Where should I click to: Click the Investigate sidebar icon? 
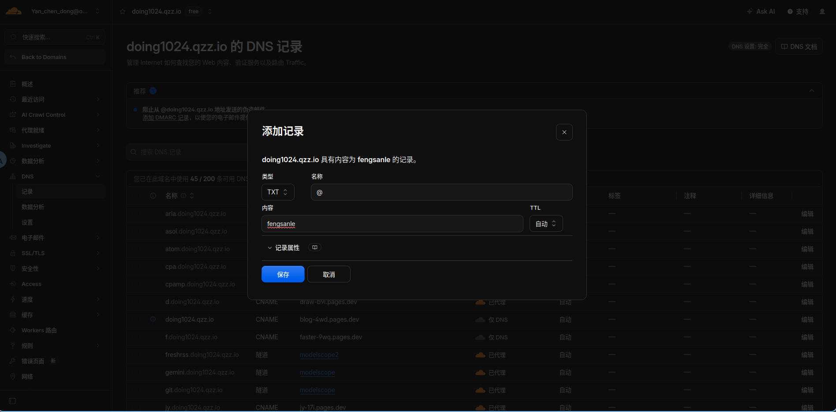[13, 145]
